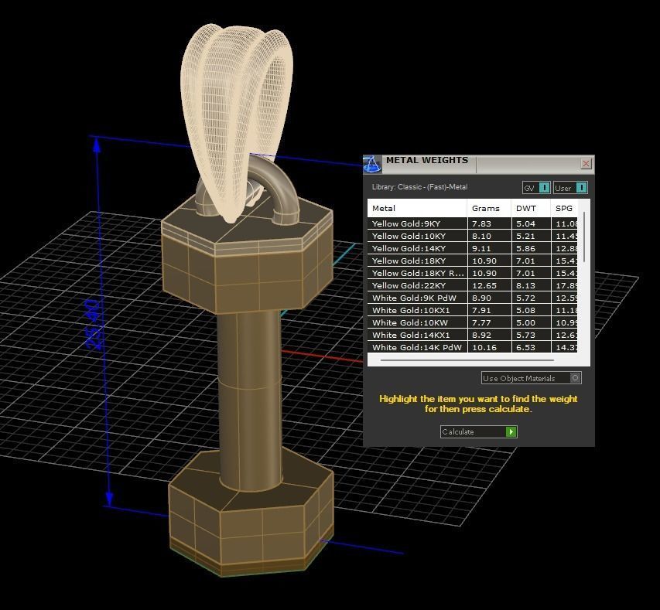This screenshot has width=660, height=610.
Task: Toggle the User switch
Action: point(570,188)
